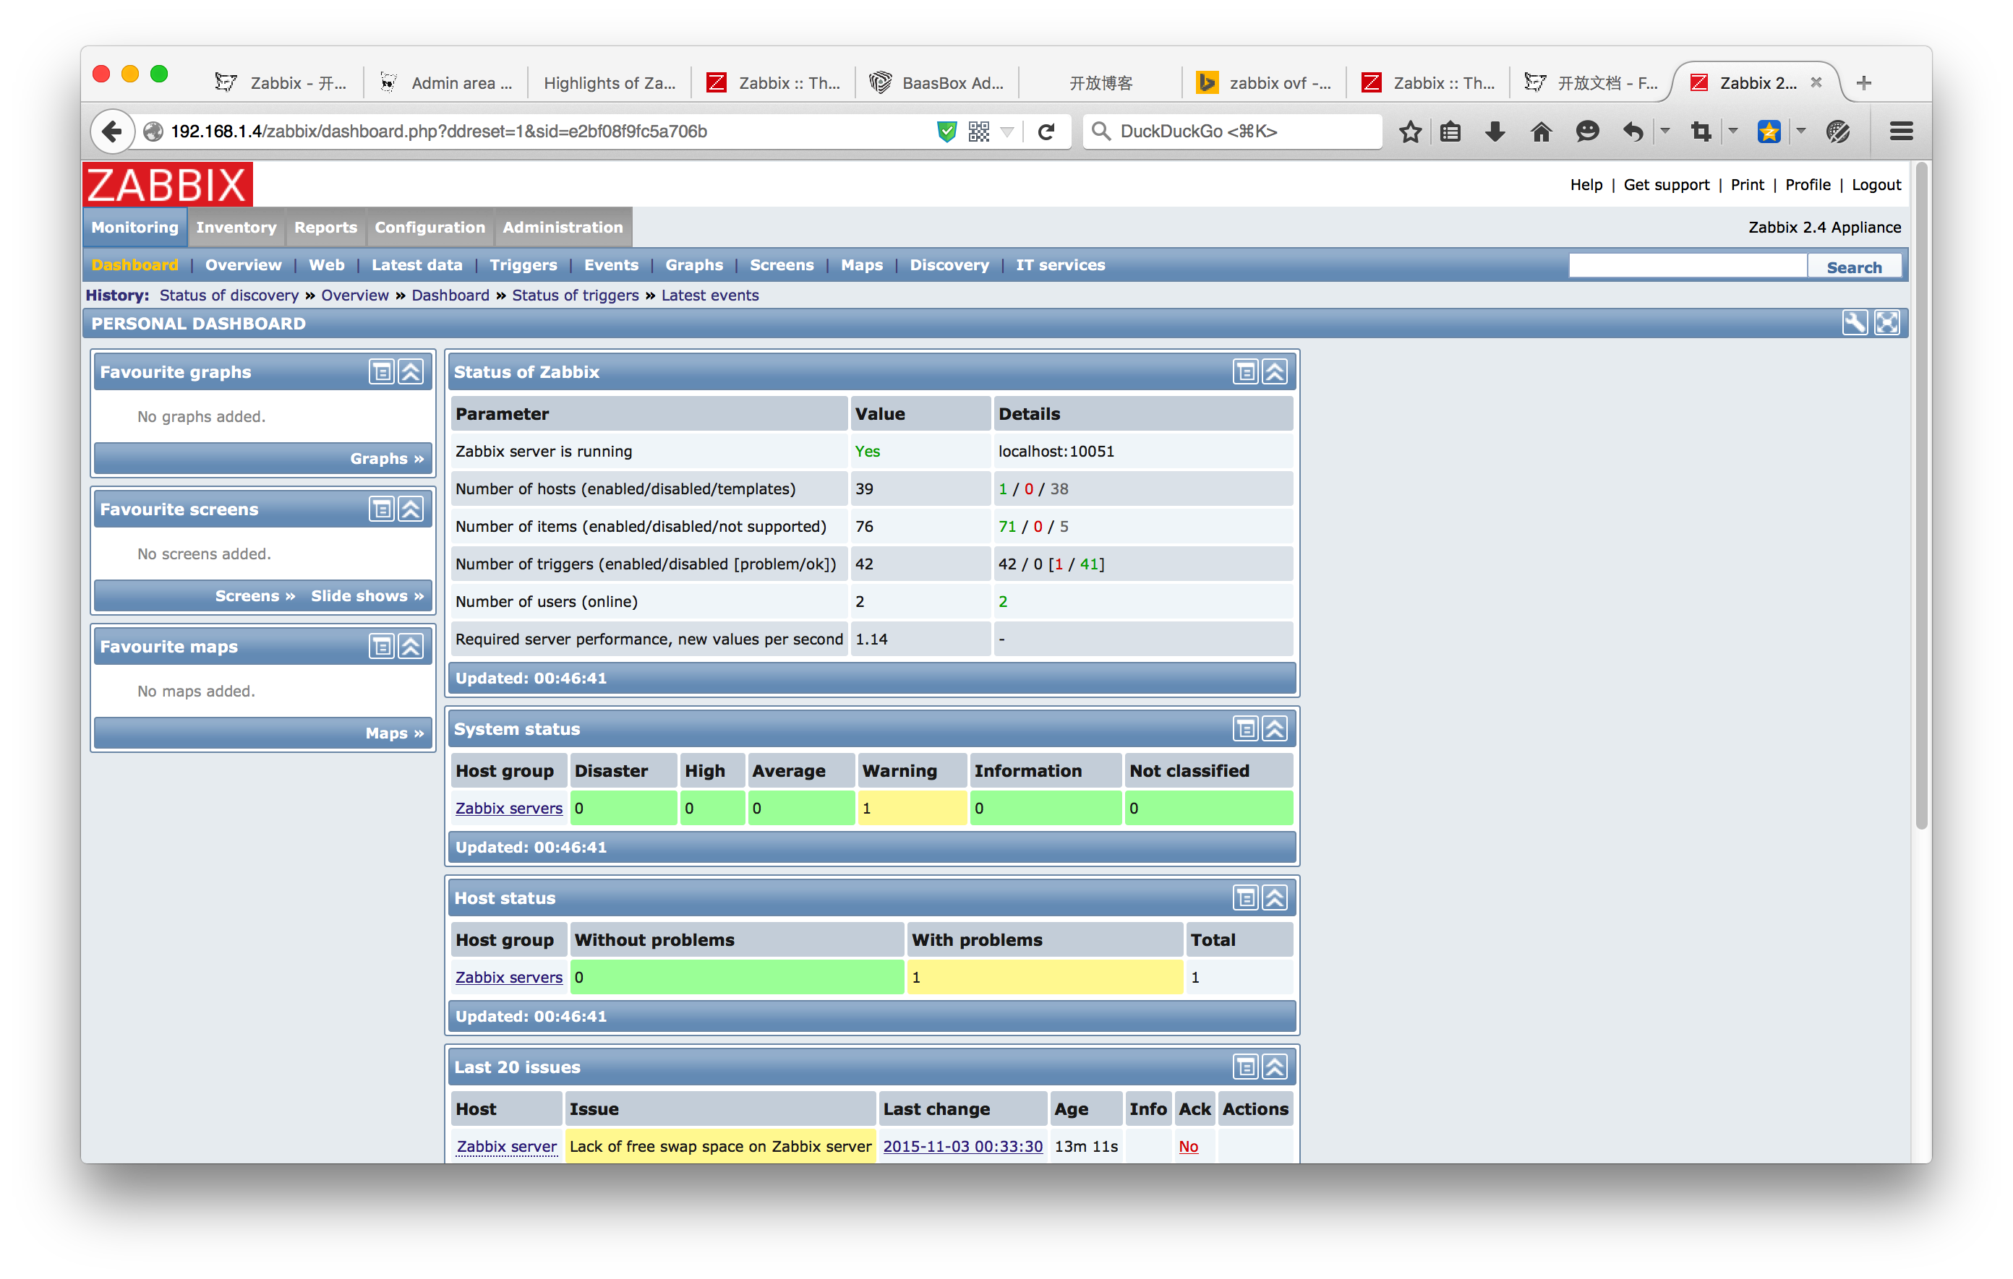Viewport: 2013px width, 1279px height.
Task: Open the Triggers submenu item
Action: (x=523, y=264)
